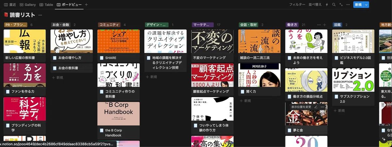This screenshot has width=392, height=147.
Task: Open the 新しい広報の教科書 card title
Action: 20,58
